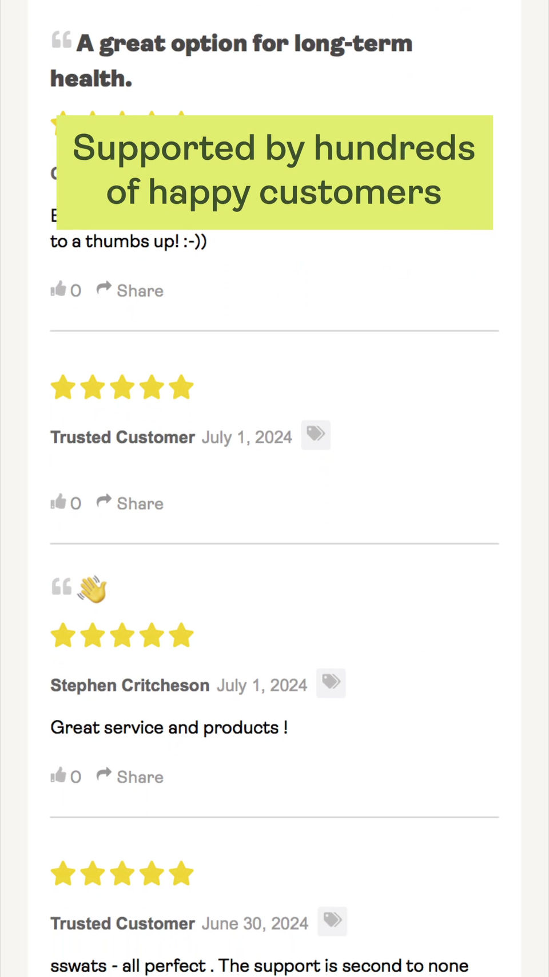549x977 pixels.
Task: Click the waving hand emoji review title
Action: [92, 589]
